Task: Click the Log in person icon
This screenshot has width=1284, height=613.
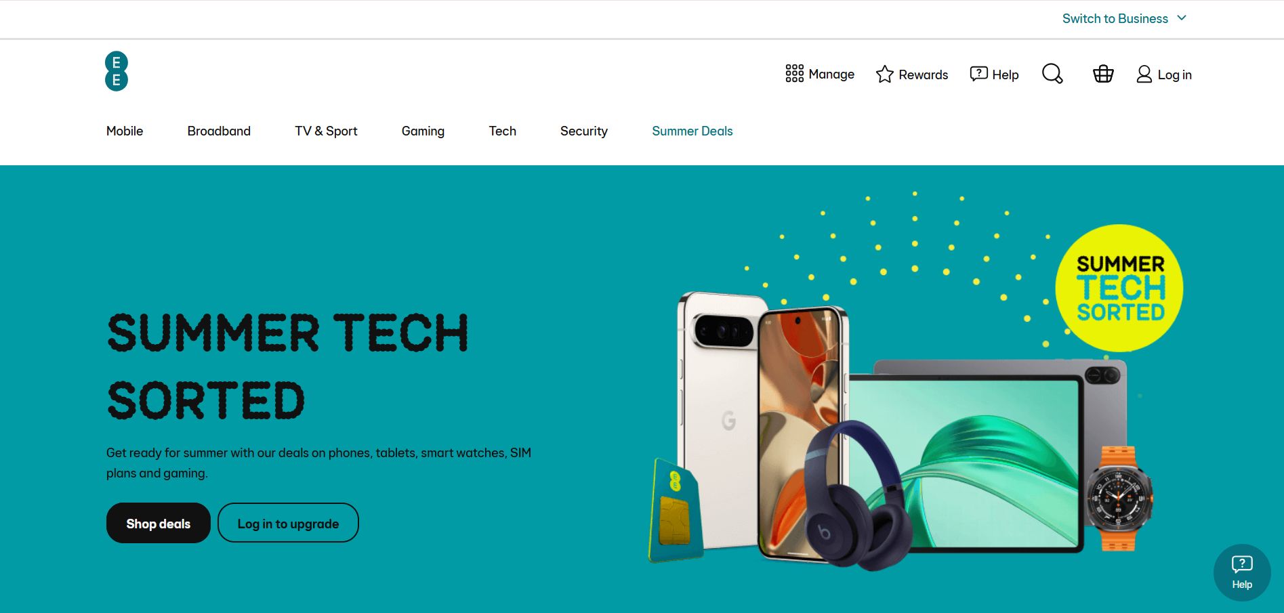Action: 1144,74
